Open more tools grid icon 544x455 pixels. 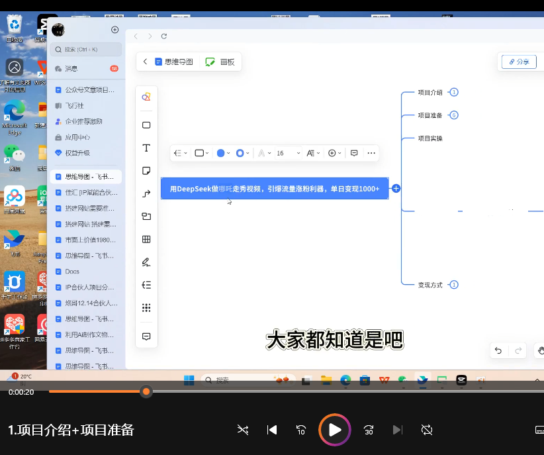click(146, 308)
